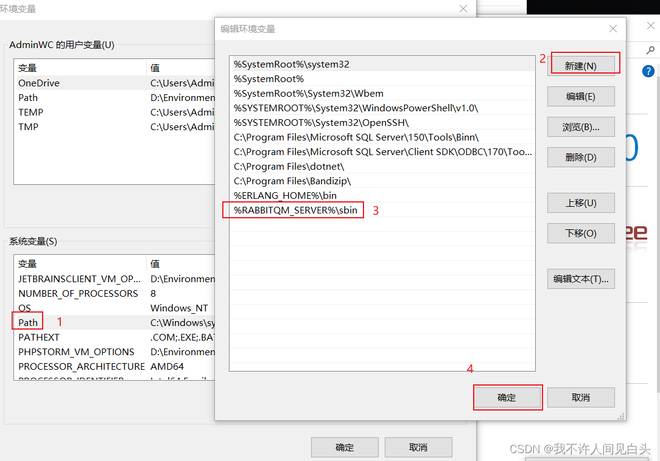Close the 编辑环境变量 dialog
The height and width of the screenshot is (461, 660).
click(x=613, y=29)
